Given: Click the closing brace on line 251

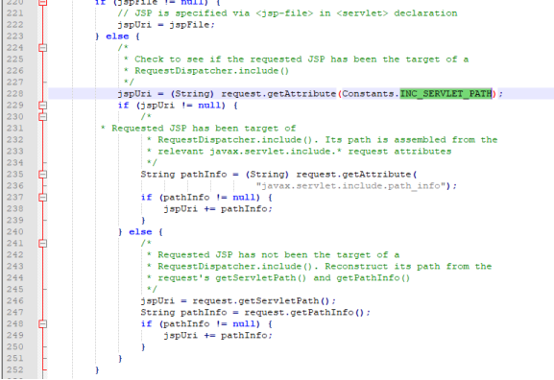Looking at the screenshot, I should [120, 359].
